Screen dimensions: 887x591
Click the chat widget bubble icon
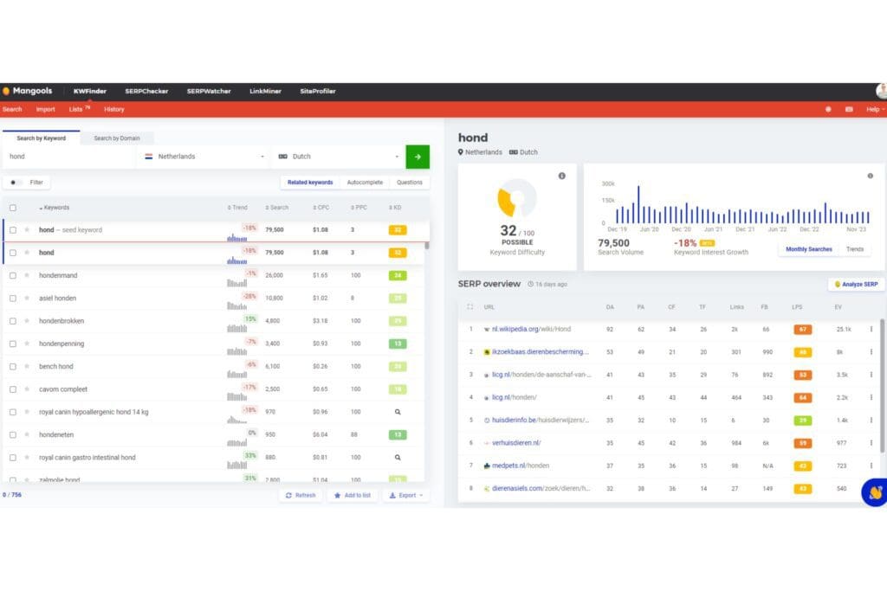tap(874, 492)
